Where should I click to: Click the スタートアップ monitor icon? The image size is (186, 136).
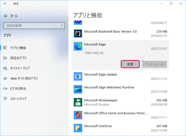click(x=5, y=99)
